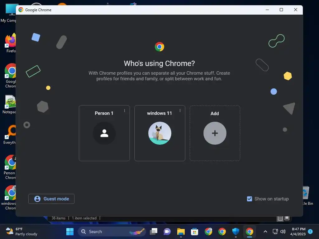The width and height of the screenshot is (319, 239).
Task: Open Person 1 three-dot options menu
Action: point(125,110)
